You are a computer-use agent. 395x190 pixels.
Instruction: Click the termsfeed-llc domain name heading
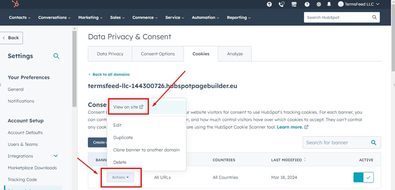[162, 86]
